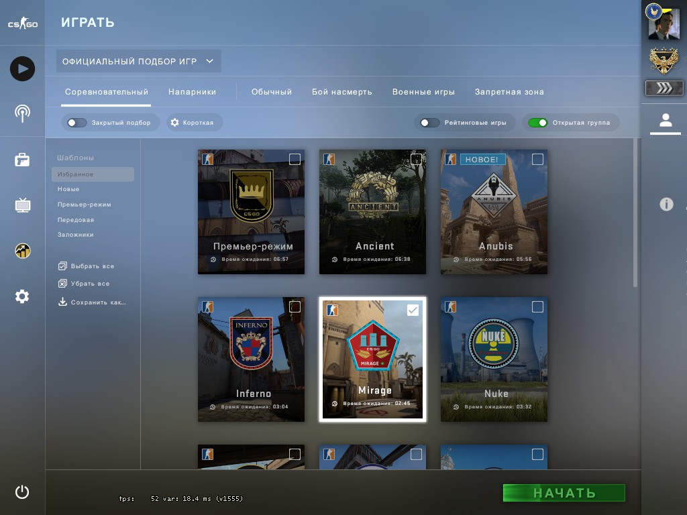Image resolution: width=687 pixels, height=515 pixels.
Task: Select Премьер-режим template in list
Action: [84, 205]
